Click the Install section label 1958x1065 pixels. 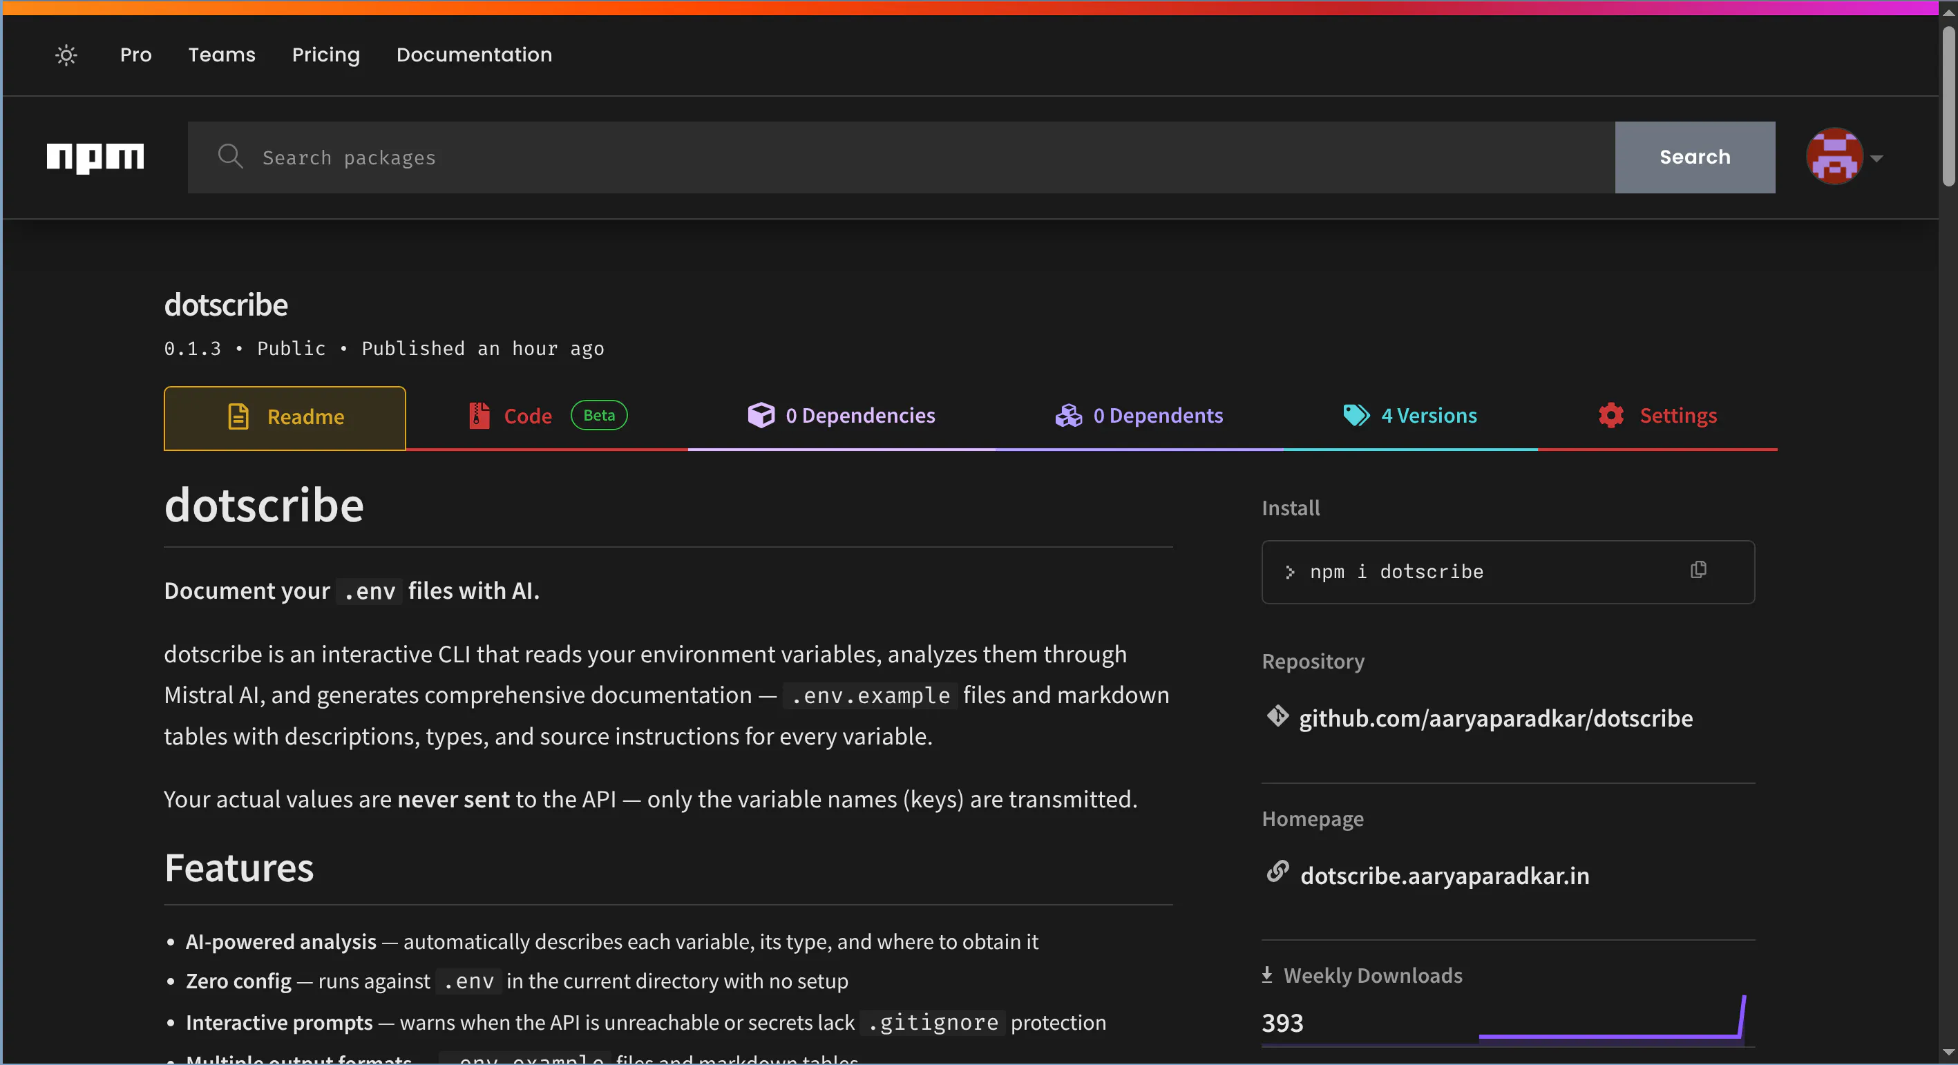click(1291, 508)
